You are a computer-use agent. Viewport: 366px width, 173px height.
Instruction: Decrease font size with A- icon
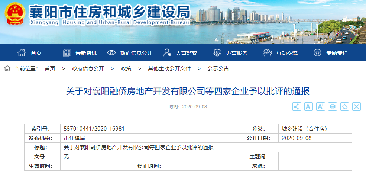308,107
